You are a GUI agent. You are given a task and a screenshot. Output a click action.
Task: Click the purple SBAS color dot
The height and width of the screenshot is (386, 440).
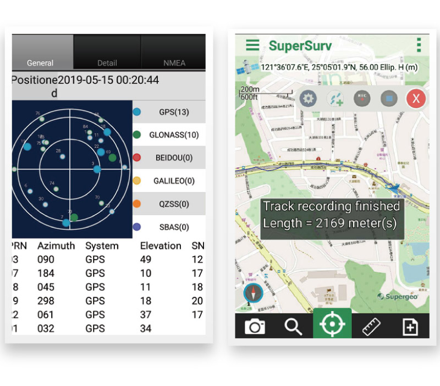point(137,227)
